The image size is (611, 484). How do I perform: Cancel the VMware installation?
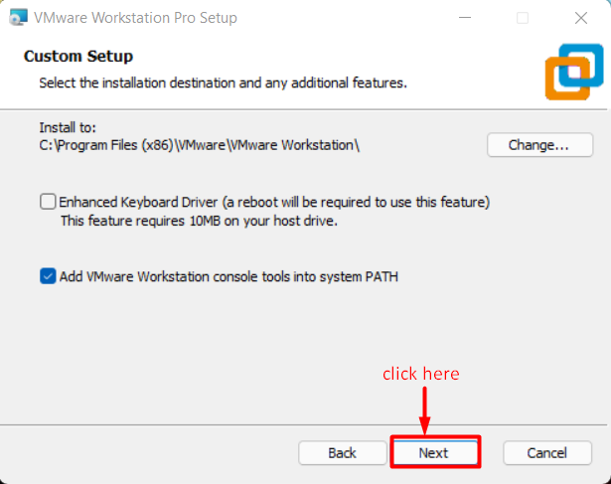pyautogui.click(x=547, y=452)
